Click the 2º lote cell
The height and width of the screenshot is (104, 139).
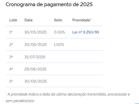11,44
